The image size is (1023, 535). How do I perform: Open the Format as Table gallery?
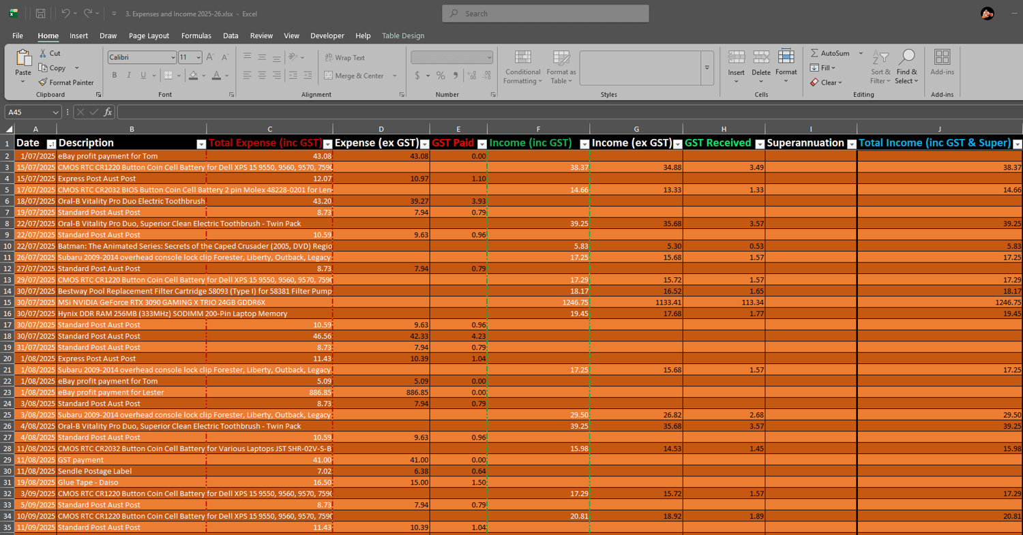coord(561,67)
